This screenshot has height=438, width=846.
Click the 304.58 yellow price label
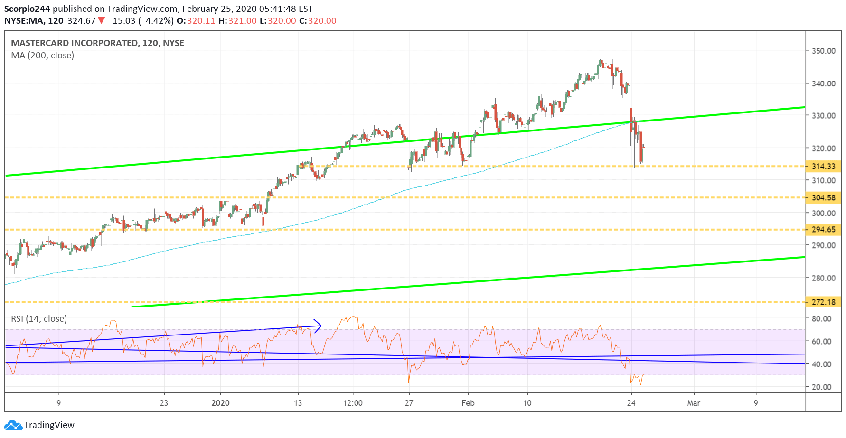pos(824,198)
